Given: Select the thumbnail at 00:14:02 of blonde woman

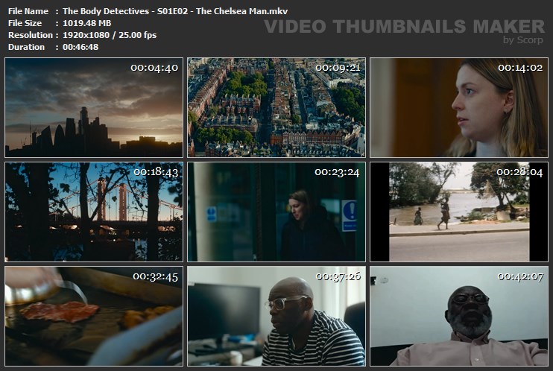Looking at the screenshot, I should [x=459, y=107].
